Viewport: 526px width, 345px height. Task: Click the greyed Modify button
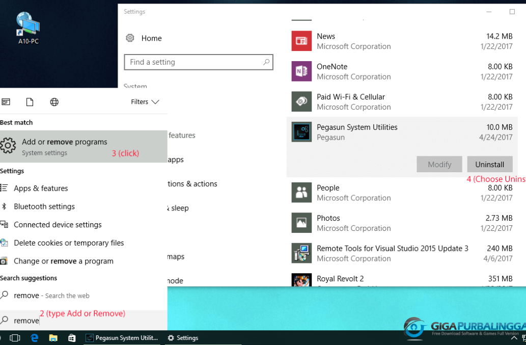click(439, 165)
